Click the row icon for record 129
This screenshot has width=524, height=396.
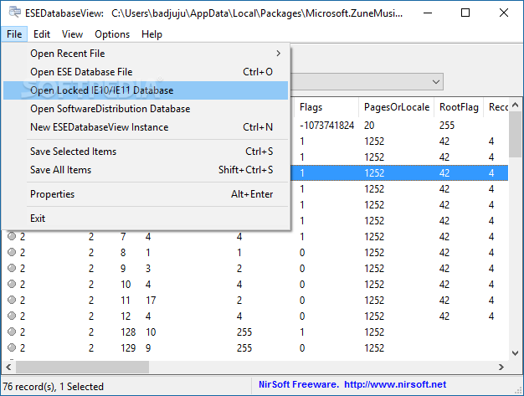[12, 347]
